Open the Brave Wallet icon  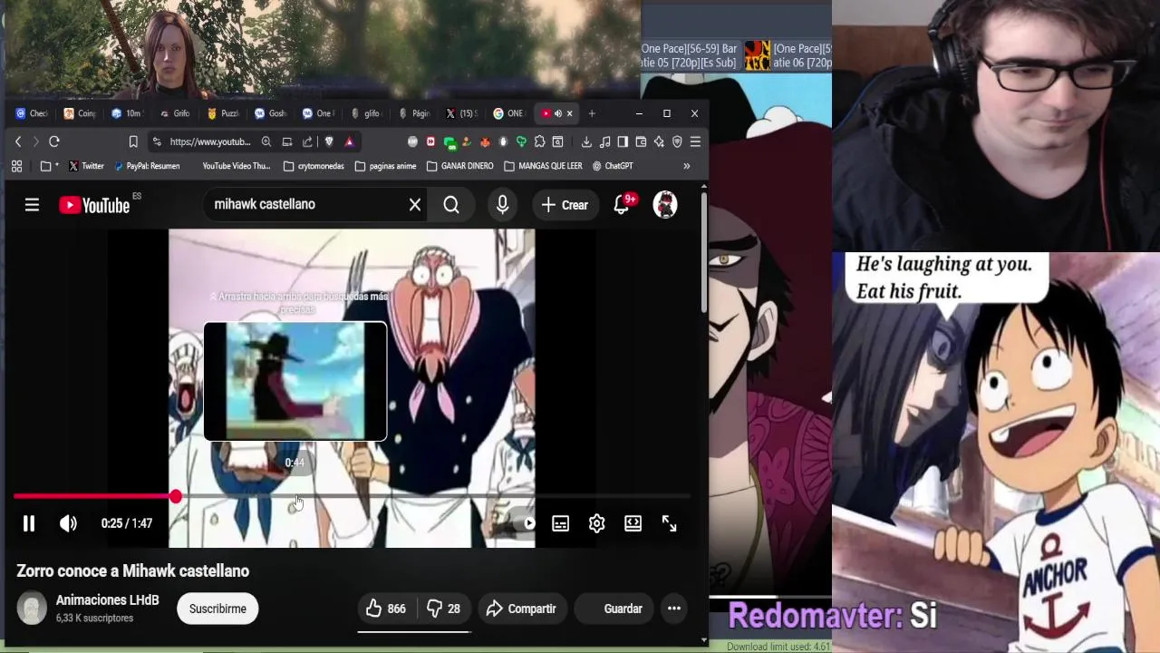[x=641, y=141]
